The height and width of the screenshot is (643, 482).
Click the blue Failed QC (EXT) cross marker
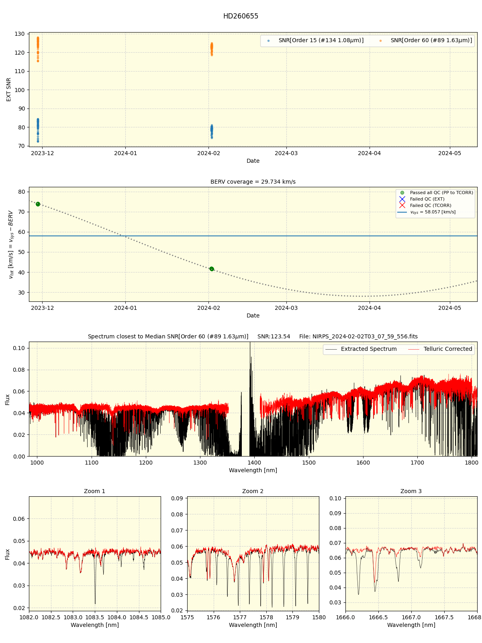click(402, 199)
